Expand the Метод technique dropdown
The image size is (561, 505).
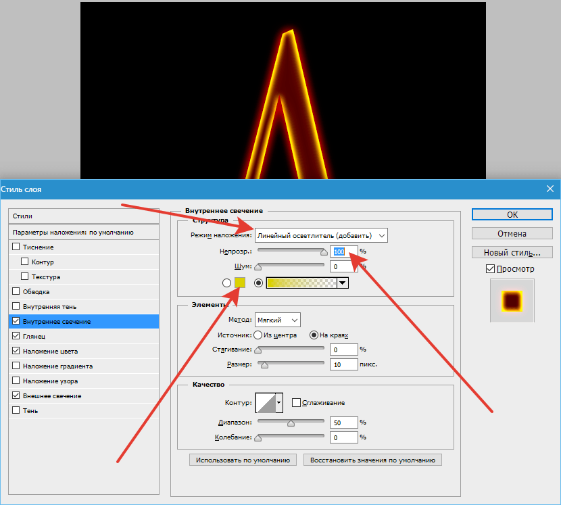point(278,320)
